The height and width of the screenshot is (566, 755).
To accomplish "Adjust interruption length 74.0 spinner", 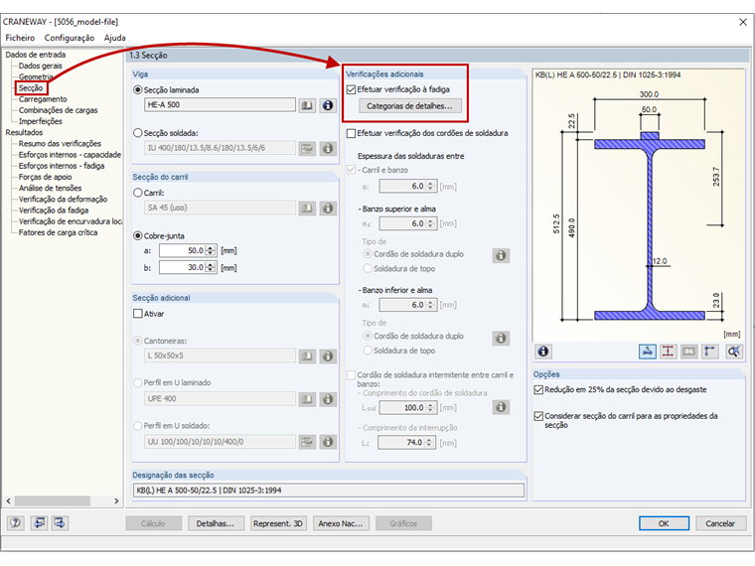I will coord(429,442).
